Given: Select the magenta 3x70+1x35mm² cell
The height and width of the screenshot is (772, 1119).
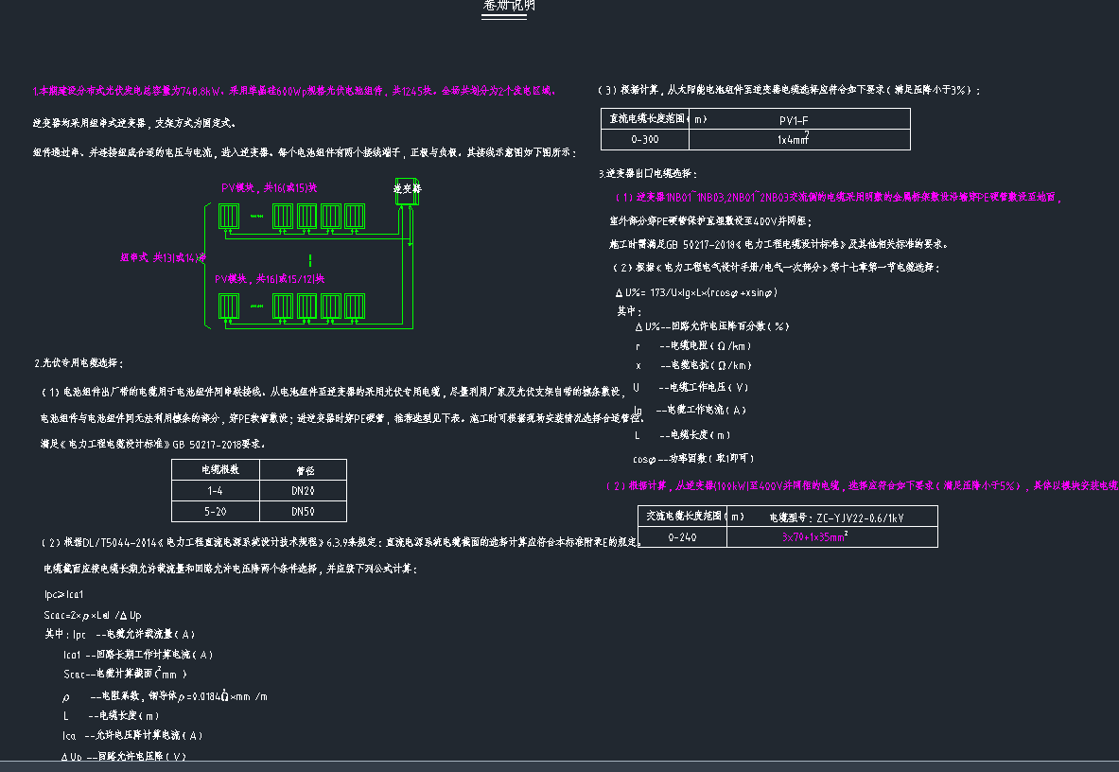Looking at the screenshot, I should tap(813, 536).
